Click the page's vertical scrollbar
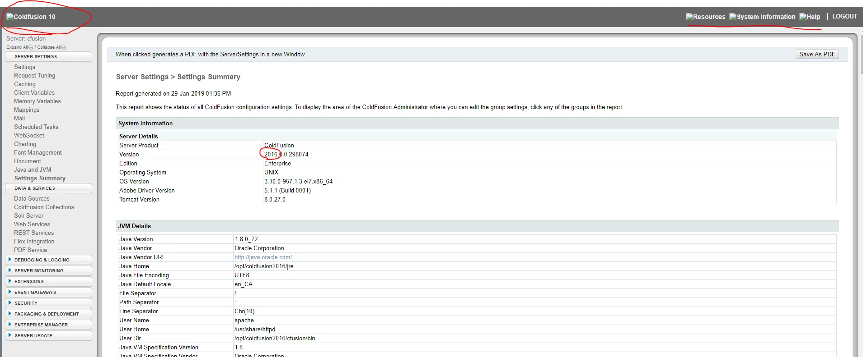Screen dimensions: 863x357 pos(861,54)
